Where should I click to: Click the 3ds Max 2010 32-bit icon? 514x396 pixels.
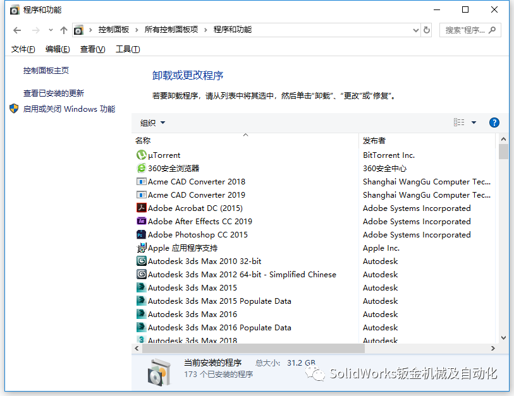[141, 261]
